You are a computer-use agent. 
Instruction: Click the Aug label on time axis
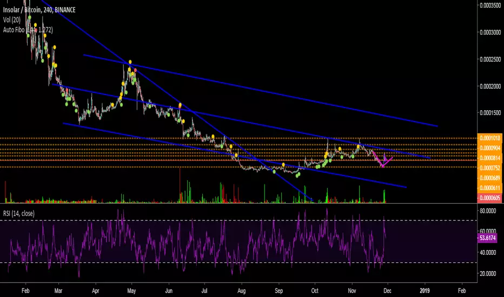pos(241,291)
